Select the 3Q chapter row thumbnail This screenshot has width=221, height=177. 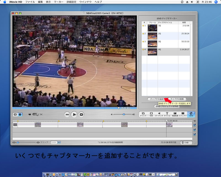click(x=152, y=44)
